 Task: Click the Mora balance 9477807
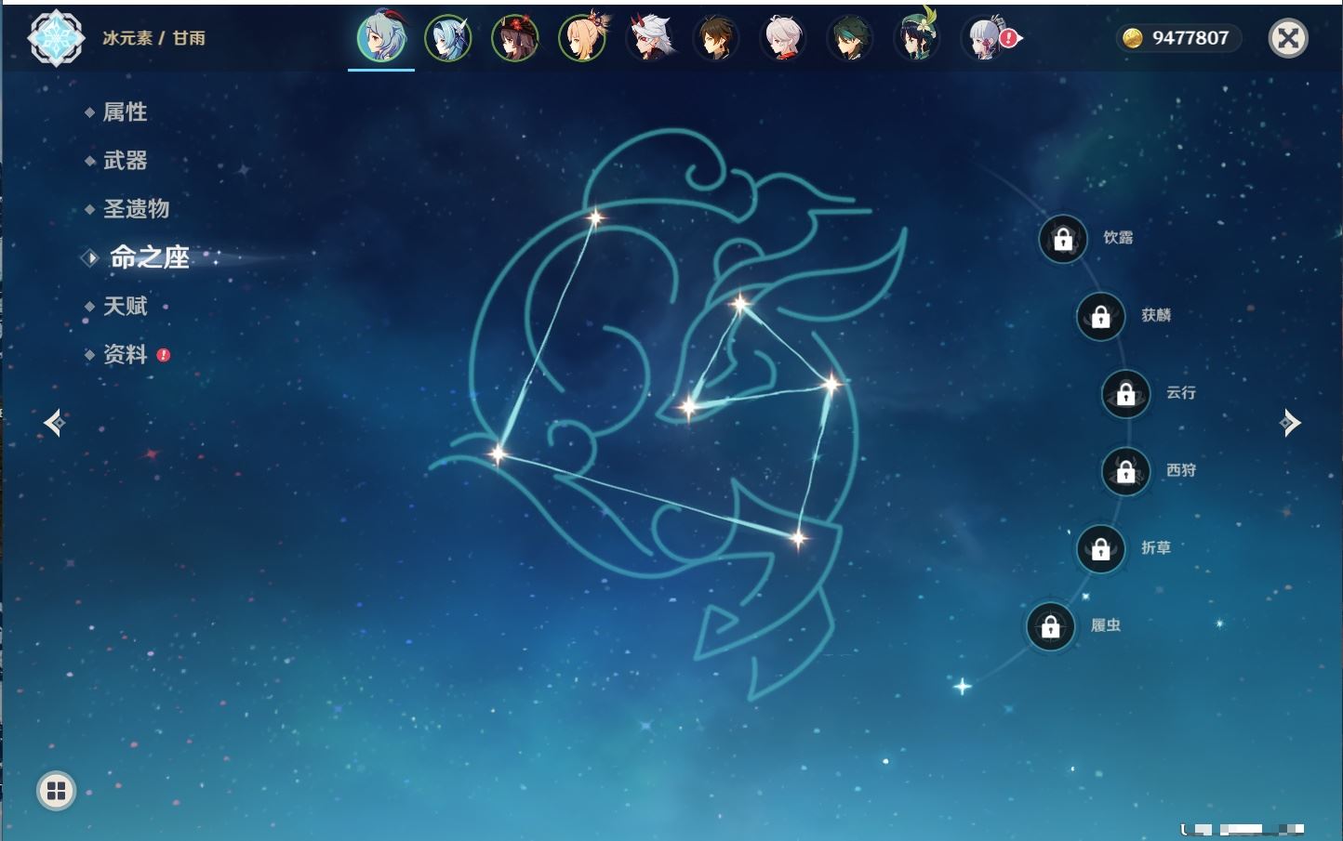click(x=1190, y=38)
